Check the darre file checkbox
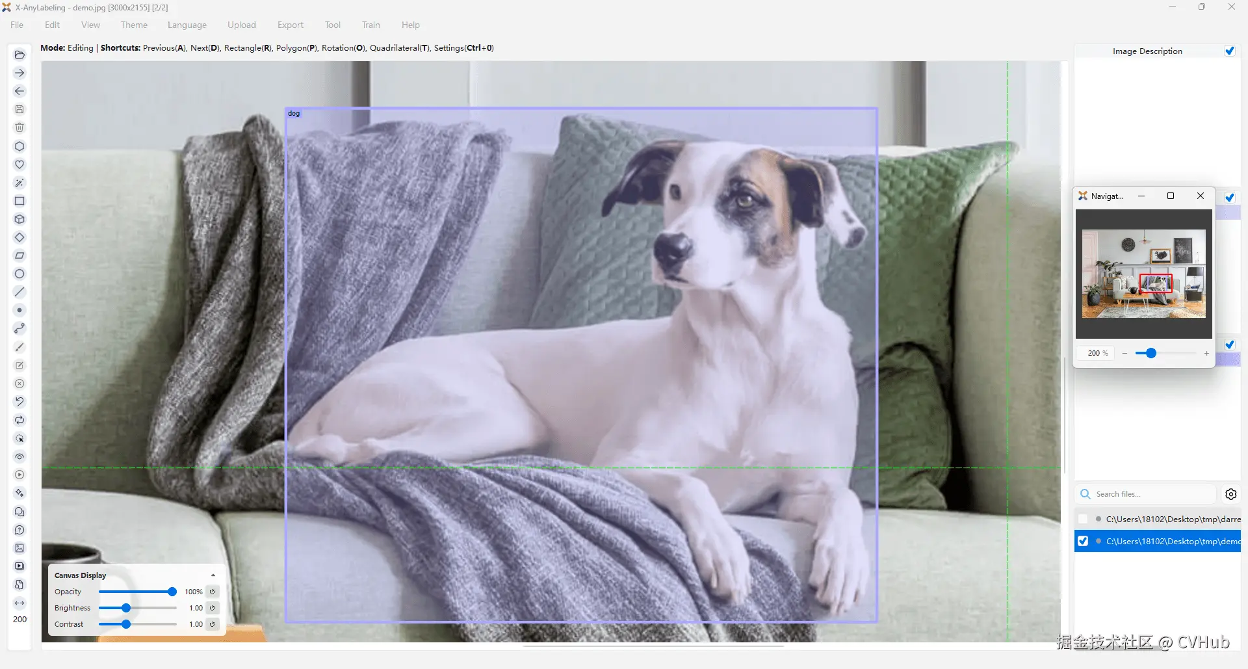Image resolution: width=1248 pixels, height=669 pixels. click(1083, 519)
